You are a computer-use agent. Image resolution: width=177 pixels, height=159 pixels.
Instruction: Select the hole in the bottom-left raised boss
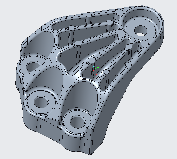click(40, 101)
